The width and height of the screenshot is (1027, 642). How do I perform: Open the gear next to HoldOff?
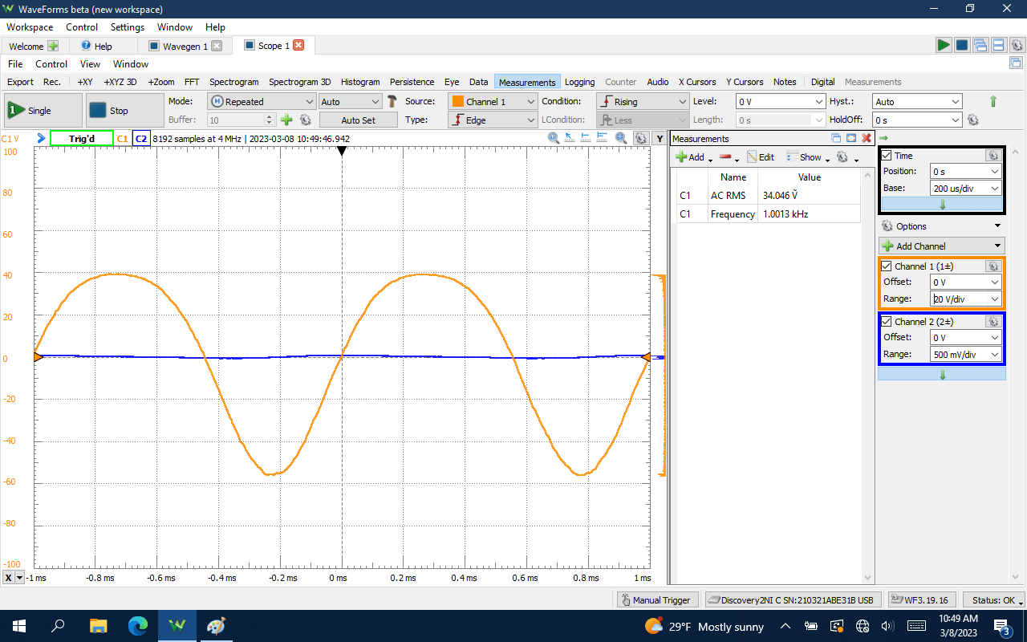(x=973, y=120)
